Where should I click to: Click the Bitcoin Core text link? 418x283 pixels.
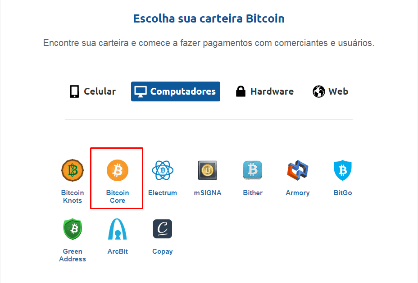pos(118,196)
